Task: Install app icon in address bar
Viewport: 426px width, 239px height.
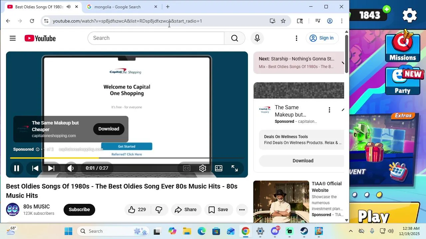Action: pos(272,21)
